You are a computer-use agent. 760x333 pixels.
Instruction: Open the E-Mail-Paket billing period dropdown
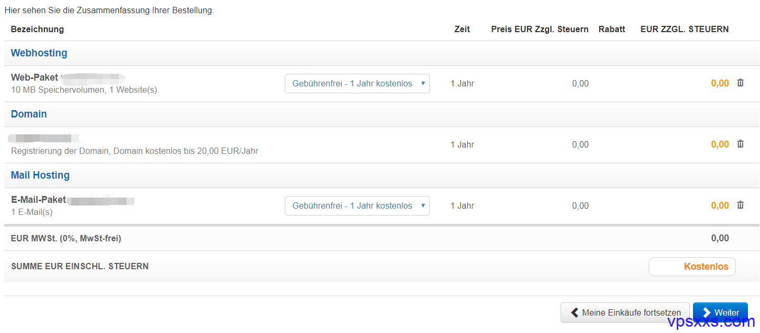pyautogui.click(x=357, y=205)
